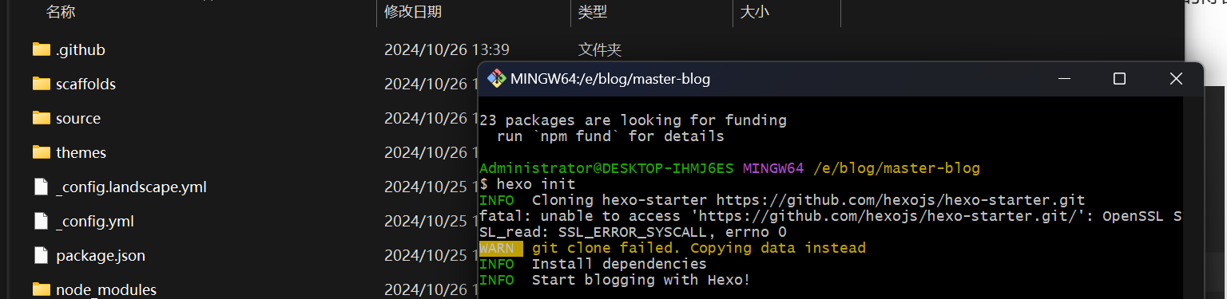The height and width of the screenshot is (299, 1227).
Task: Click the 2024/10/26 13:39 date of .github
Action: tap(447, 49)
